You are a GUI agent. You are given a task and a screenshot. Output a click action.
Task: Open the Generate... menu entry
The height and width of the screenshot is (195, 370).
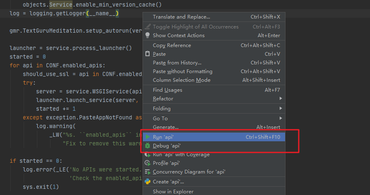point(166,127)
